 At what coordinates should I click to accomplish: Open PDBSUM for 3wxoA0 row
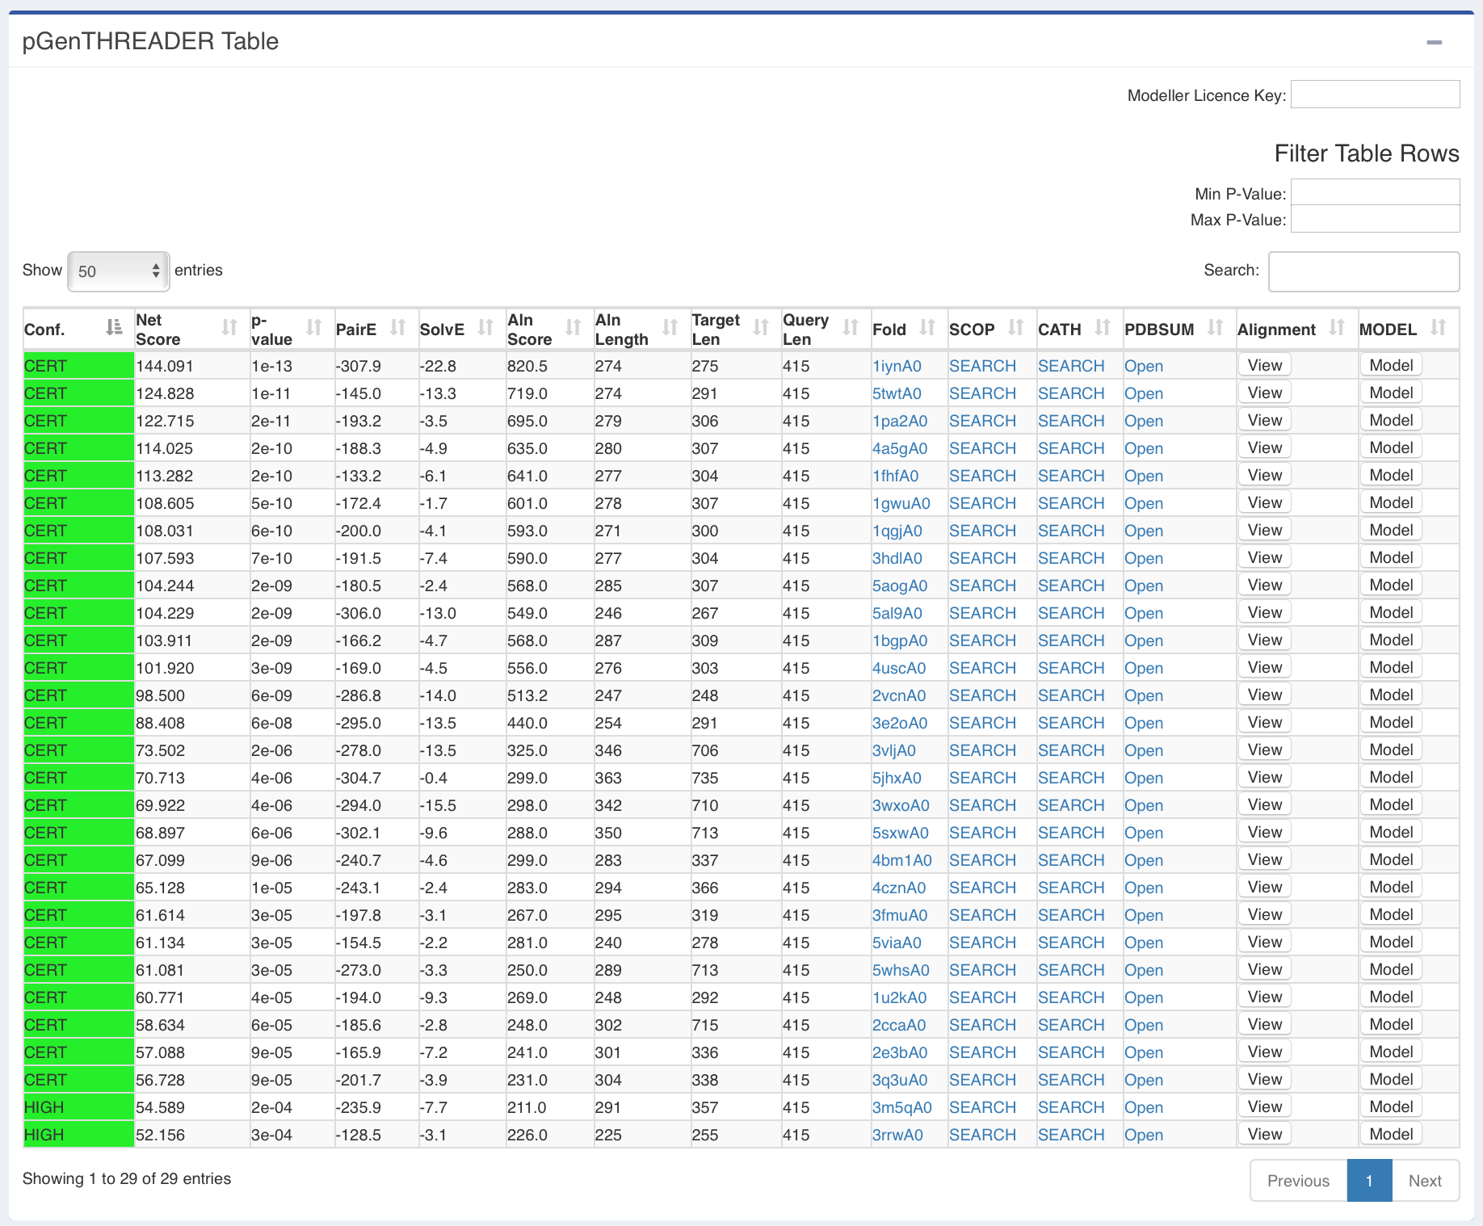pyautogui.click(x=1144, y=805)
